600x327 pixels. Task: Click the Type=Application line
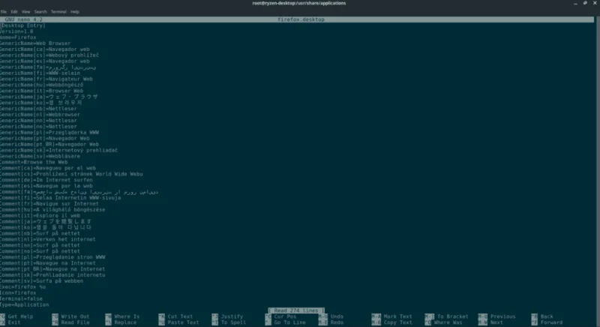(25, 304)
